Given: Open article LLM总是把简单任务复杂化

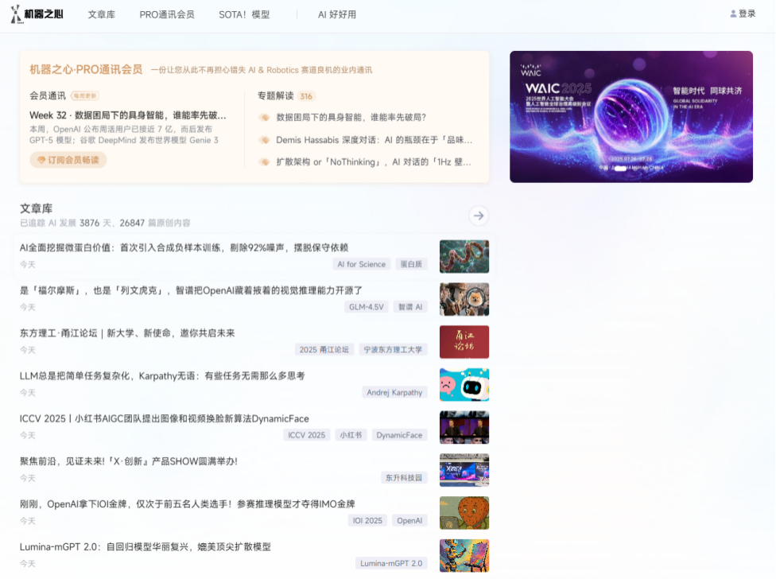Looking at the screenshot, I should (x=162, y=376).
